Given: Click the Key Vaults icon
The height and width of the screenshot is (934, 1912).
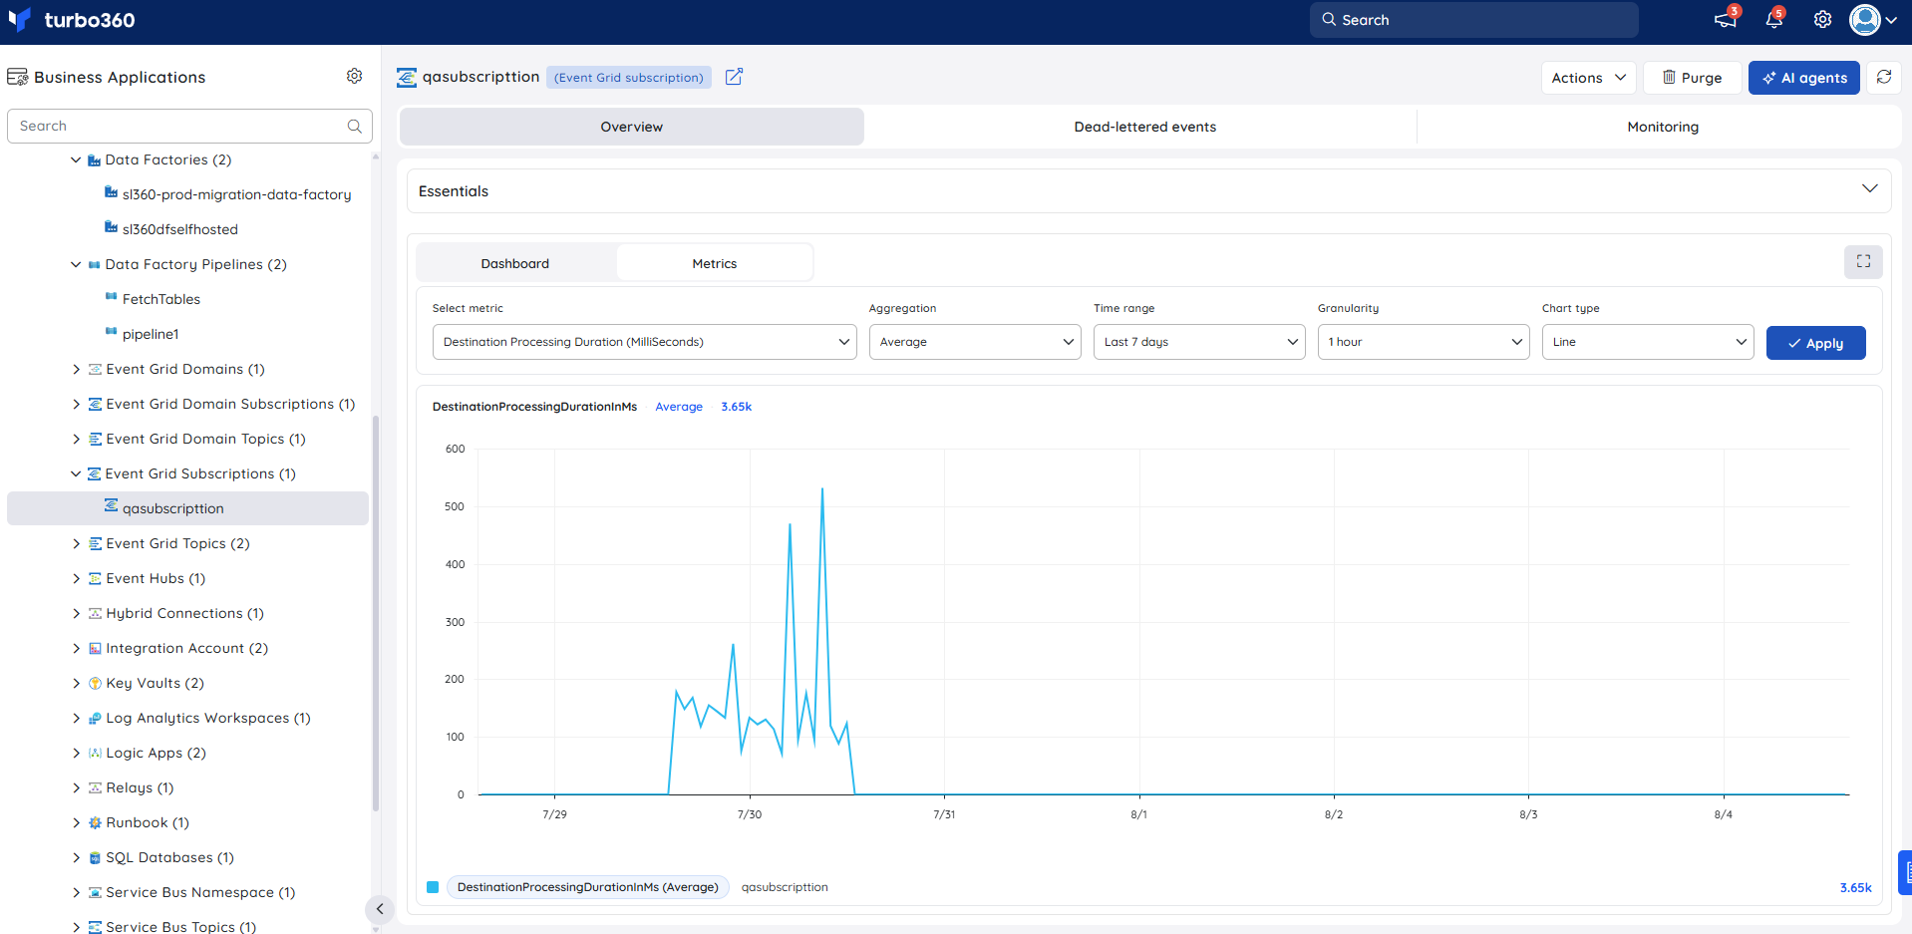Looking at the screenshot, I should point(95,683).
